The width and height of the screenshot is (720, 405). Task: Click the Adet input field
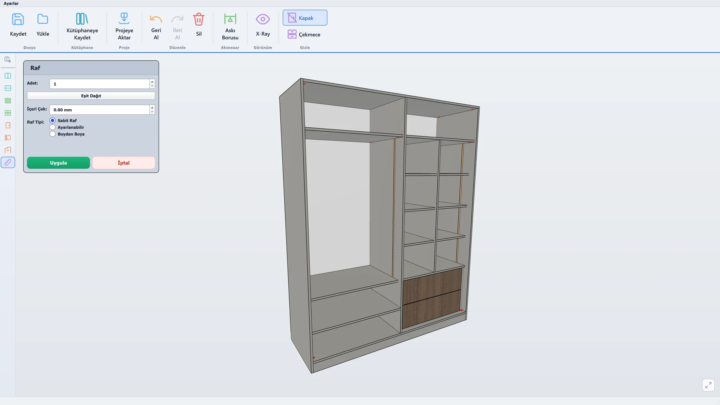pos(100,84)
